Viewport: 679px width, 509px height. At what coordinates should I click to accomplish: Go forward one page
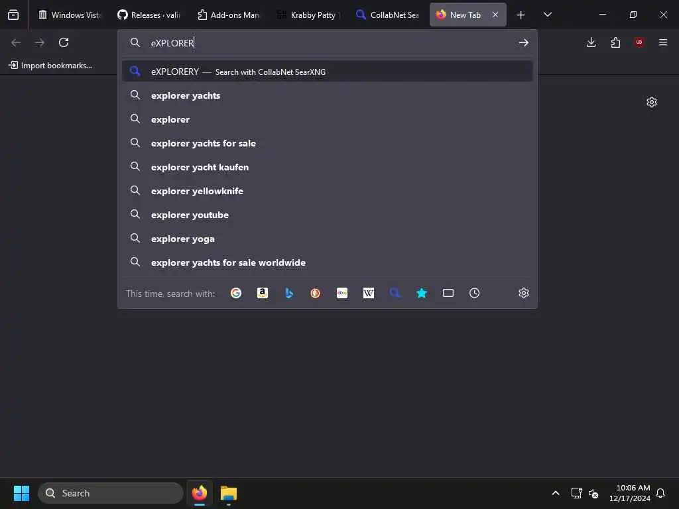click(x=40, y=42)
